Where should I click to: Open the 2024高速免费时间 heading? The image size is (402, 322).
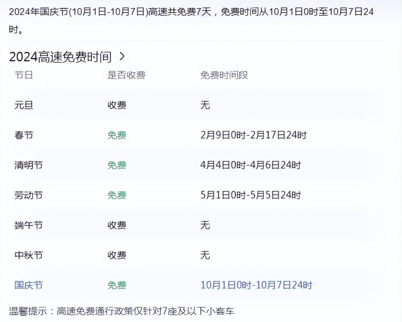[x=60, y=57]
